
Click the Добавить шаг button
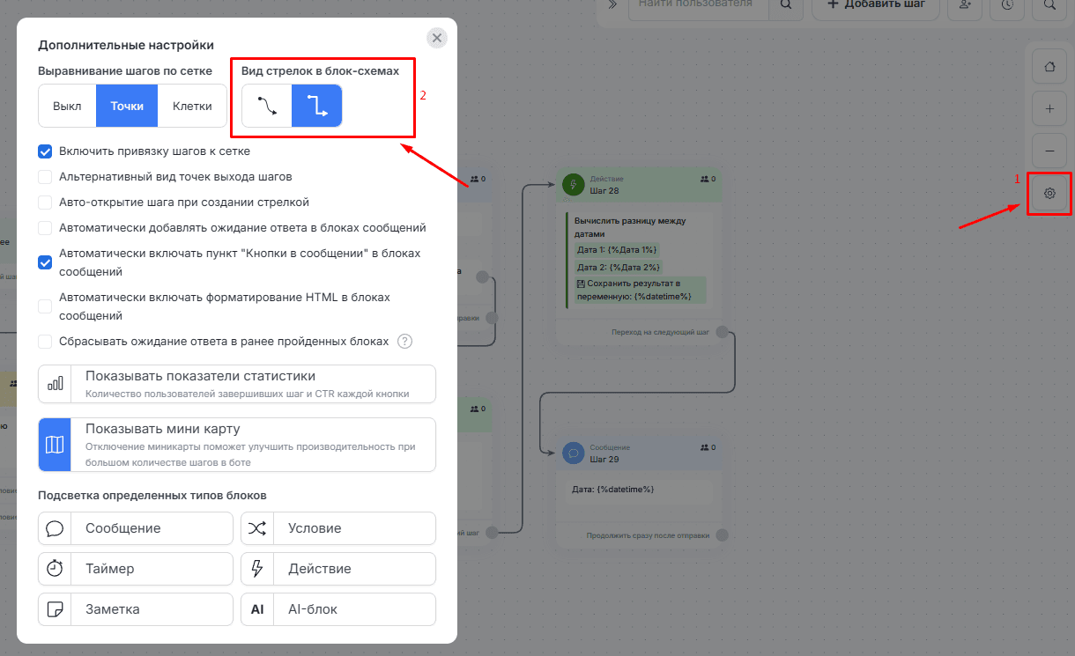point(876,4)
